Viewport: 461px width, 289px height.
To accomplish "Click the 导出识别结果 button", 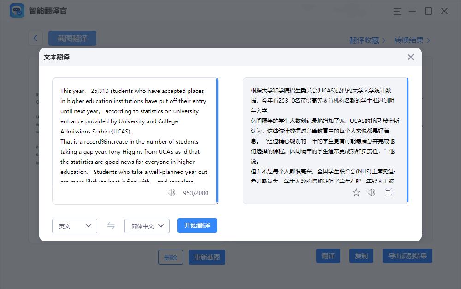I will [x=408, y=256].
